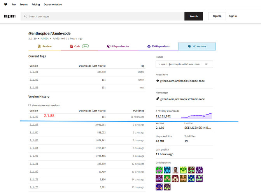Open the npm logo home link
Screen dimensions: 261x194
coord(10,16)
